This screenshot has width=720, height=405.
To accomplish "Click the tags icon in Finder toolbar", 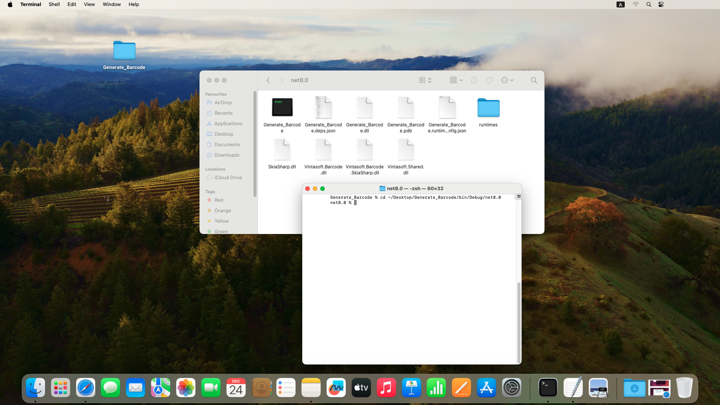I will pos(489,80).
